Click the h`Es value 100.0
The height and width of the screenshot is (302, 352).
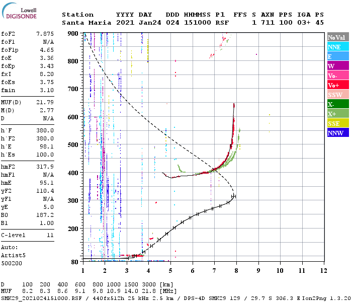pyautogui.click(x=45, y=155)
